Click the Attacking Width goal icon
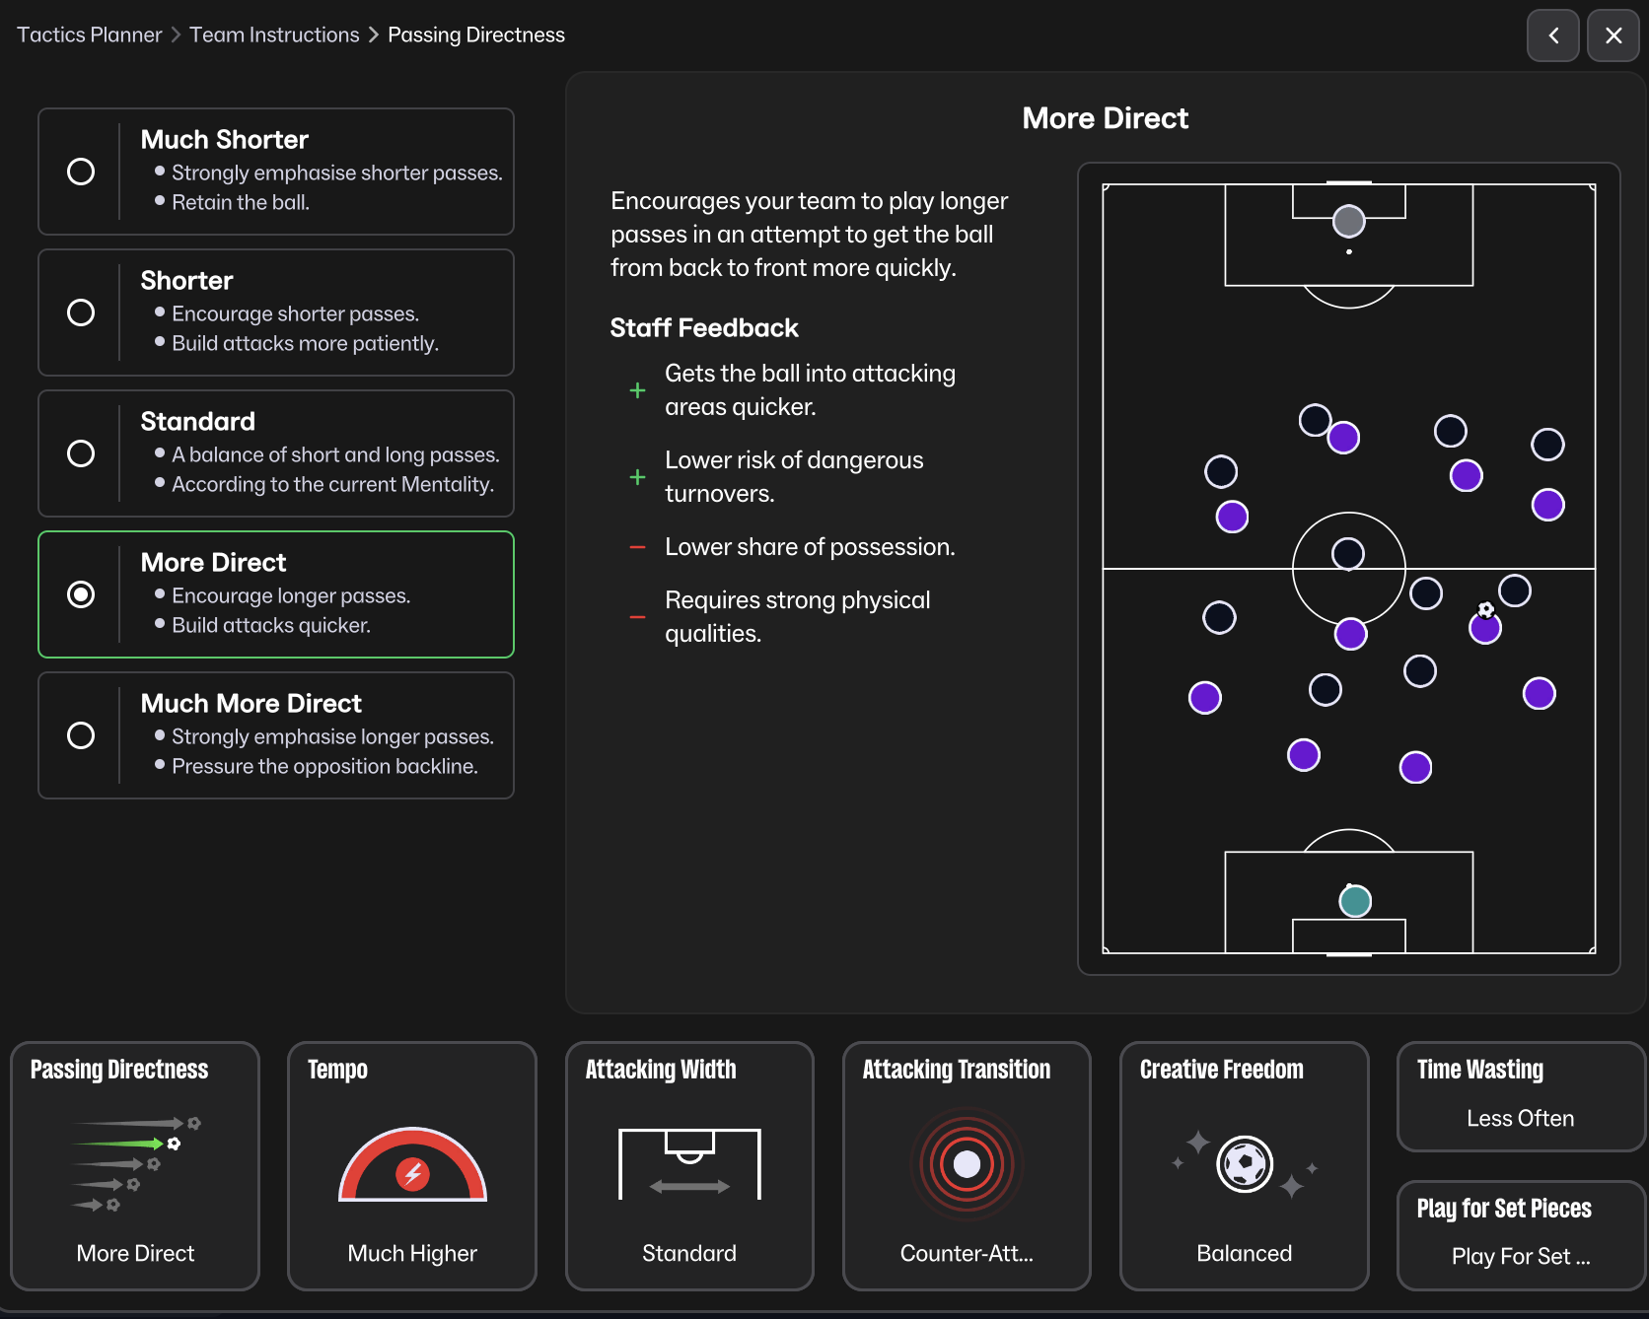 coord(689,1163)
